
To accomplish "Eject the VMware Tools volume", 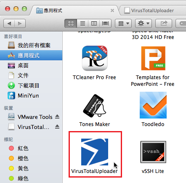I will click(57, 116).
